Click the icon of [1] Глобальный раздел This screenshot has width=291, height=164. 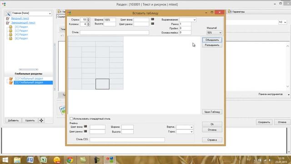point(11,79)
